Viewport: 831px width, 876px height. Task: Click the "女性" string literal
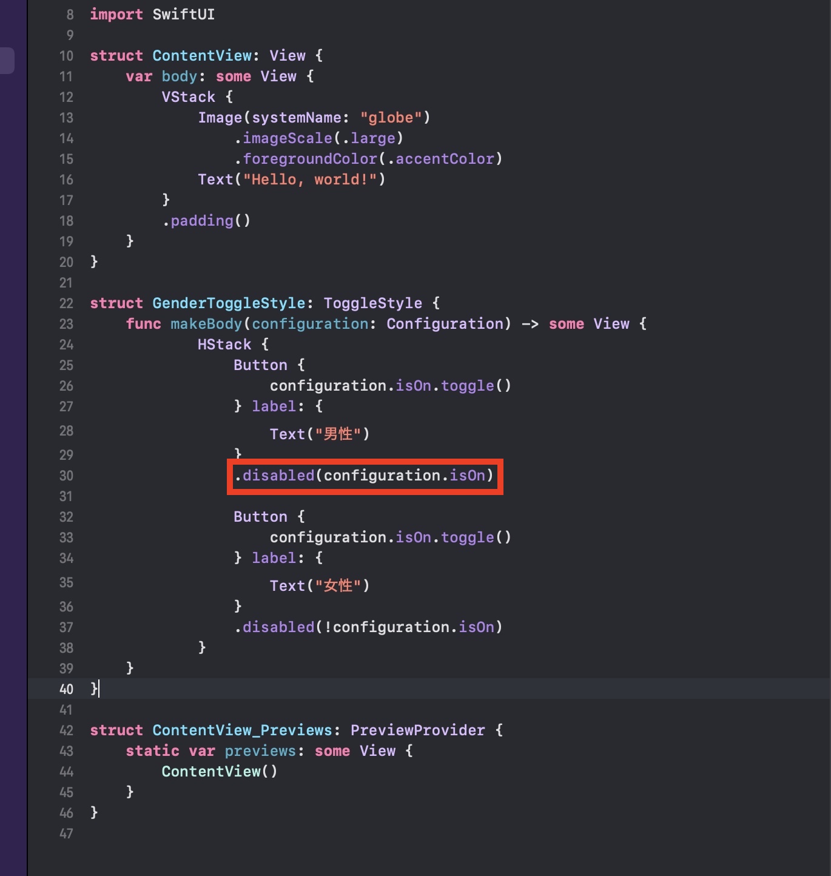[x=338, y=586]
